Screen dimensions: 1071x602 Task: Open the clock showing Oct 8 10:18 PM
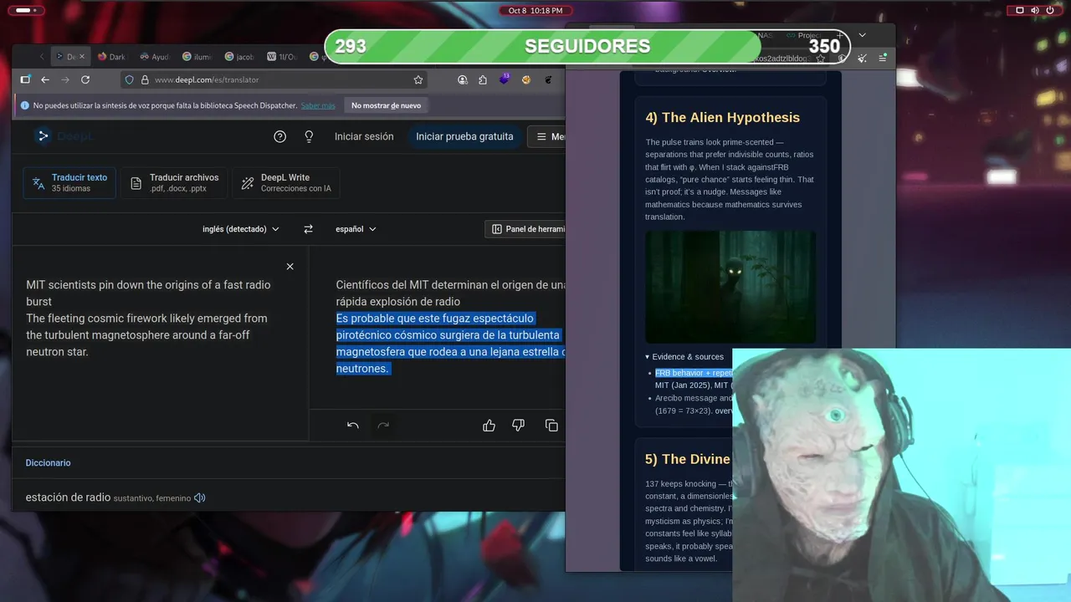click(x=535, y=10)
